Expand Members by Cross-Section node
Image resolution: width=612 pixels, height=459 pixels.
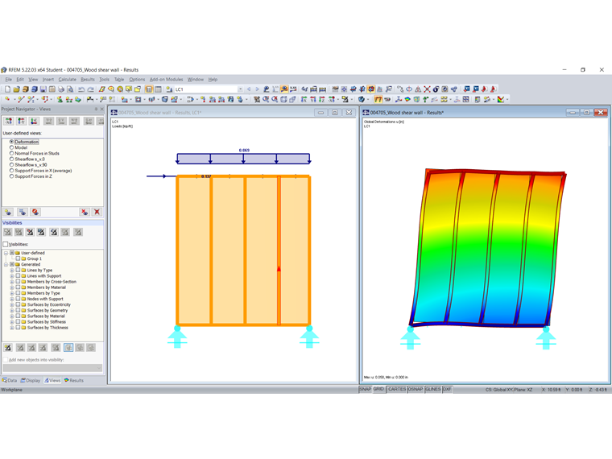pyautogui.click(x=12, y=282)
